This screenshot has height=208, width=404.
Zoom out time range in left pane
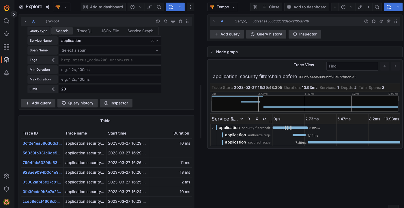[159, 7]
